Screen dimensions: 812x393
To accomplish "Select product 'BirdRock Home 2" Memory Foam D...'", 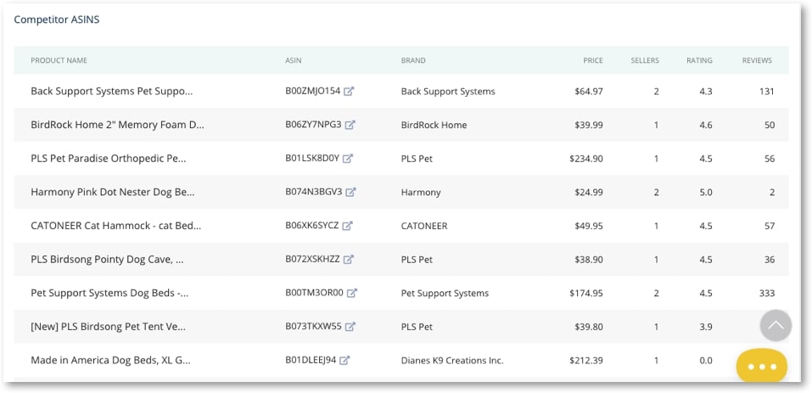I will [x=118, y=125].
